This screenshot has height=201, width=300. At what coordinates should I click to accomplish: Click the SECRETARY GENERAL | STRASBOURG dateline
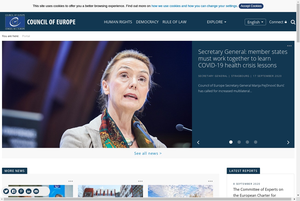pyautogui.click(x=240, y=76)
